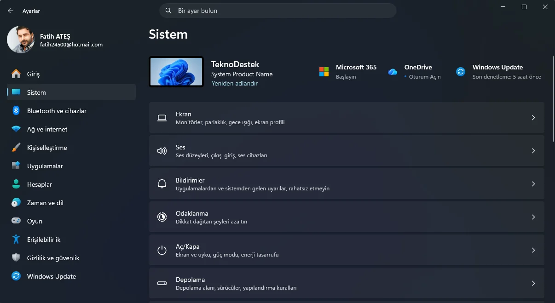Screen dimensions: 555x303
Task: Go to Kişiselleştirme section
Action: (71, 148)
